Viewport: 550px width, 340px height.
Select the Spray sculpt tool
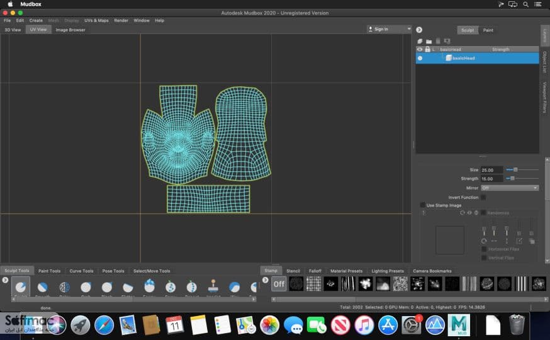pos(171,287)
